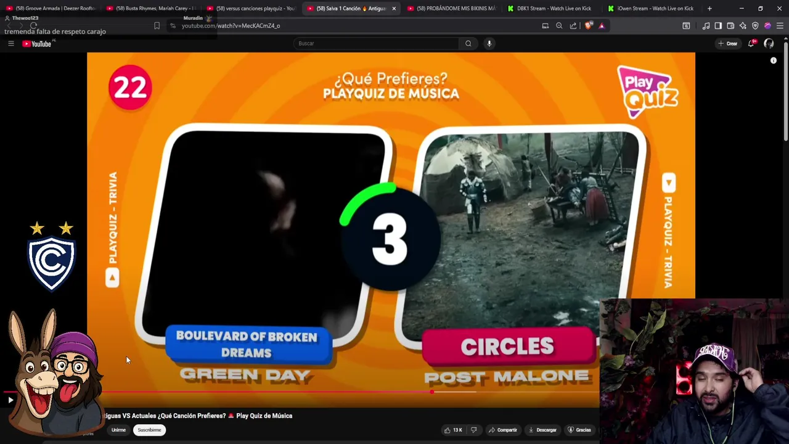Dislike the video thumbs-down button
The height and width of the screenshot is (444, 789).
[473, 430]
